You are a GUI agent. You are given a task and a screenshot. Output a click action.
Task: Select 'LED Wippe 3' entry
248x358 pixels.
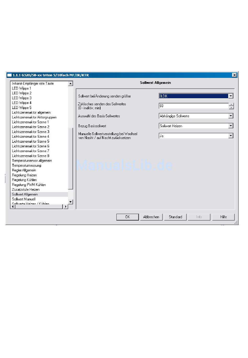click(x=22, y=98)
